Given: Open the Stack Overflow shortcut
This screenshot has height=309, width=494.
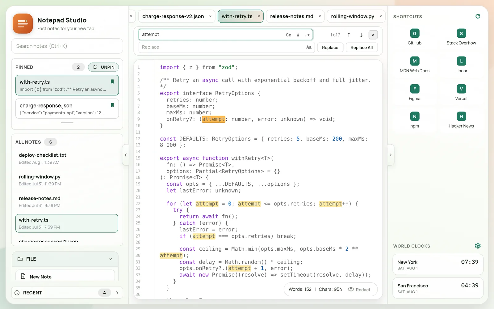Looking at the screenshot, I should pos(461,37).
